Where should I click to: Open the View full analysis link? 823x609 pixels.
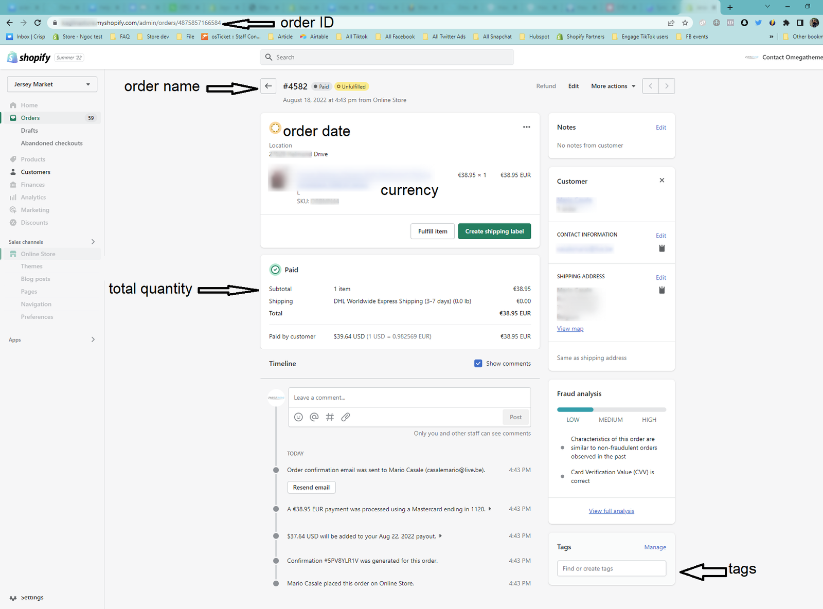coord(611,511)
